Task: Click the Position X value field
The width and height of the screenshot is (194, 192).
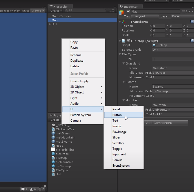Action: click(x=159, y=26)
